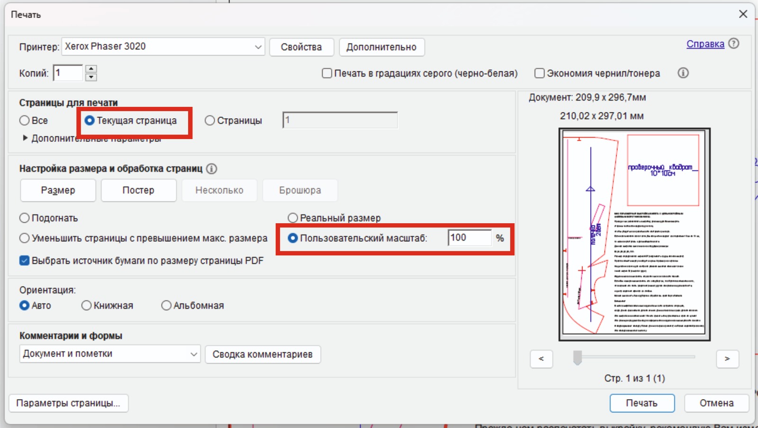Select the Текущая страница radio button
The height and width of the screenshot is (428, 758).
click(x=90, y=121)
